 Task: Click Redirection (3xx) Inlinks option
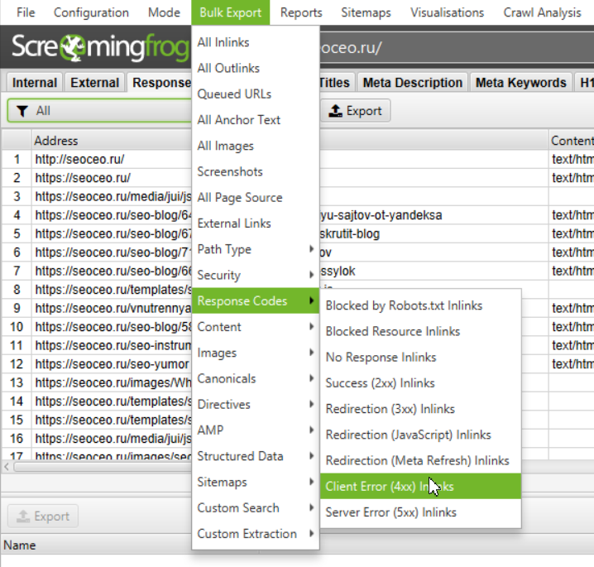coord(390,409)
